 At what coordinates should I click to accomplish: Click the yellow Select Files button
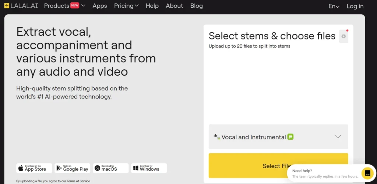(x=278, y=166)
